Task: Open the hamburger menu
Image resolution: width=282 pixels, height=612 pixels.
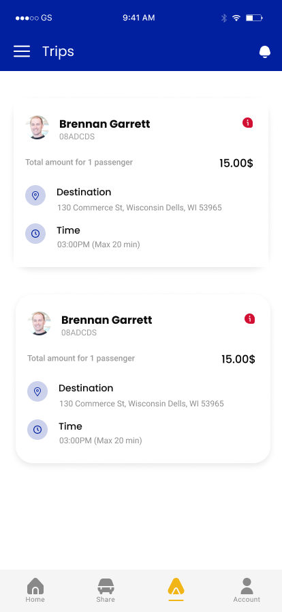Action: tap(22, 51)
